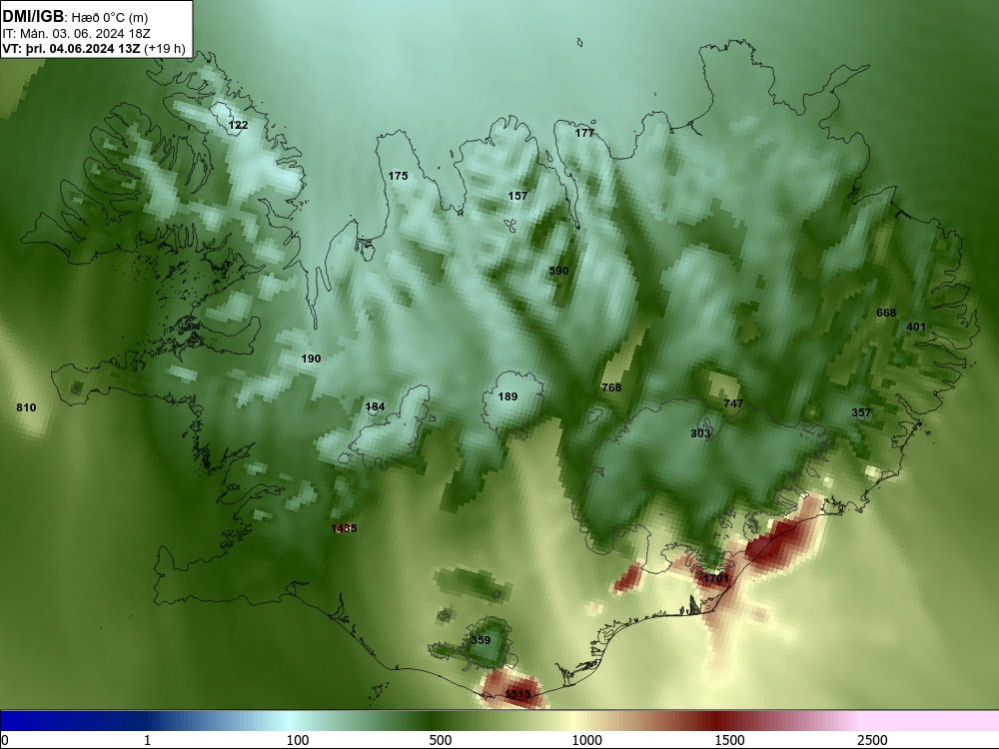Click the 2500 tick on the color scale

(872, 740)
